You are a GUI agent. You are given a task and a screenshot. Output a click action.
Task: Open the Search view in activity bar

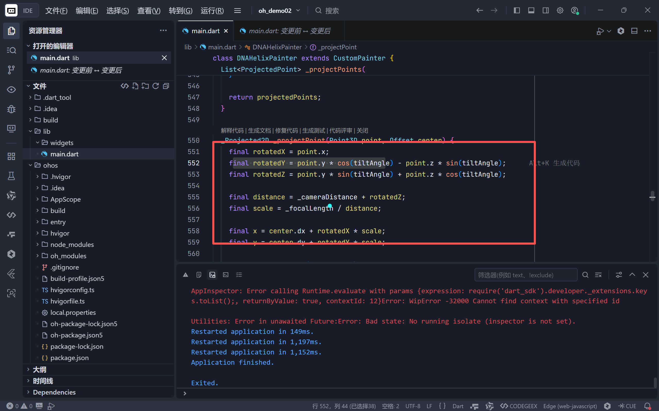coord(11,50)
